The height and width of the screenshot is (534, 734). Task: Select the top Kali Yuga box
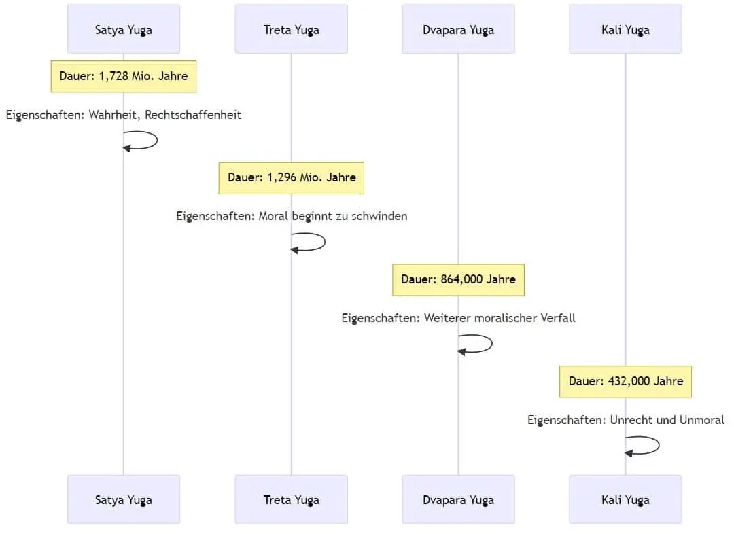pos(625,29)
